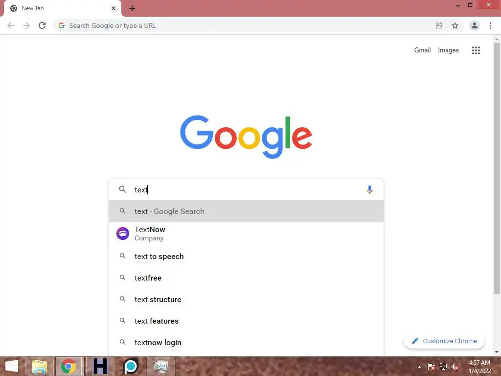The height and width of the screenshot is (376, 501).
Task: Start voice search with the microphone icon
Action: click(x=369, y=189)
